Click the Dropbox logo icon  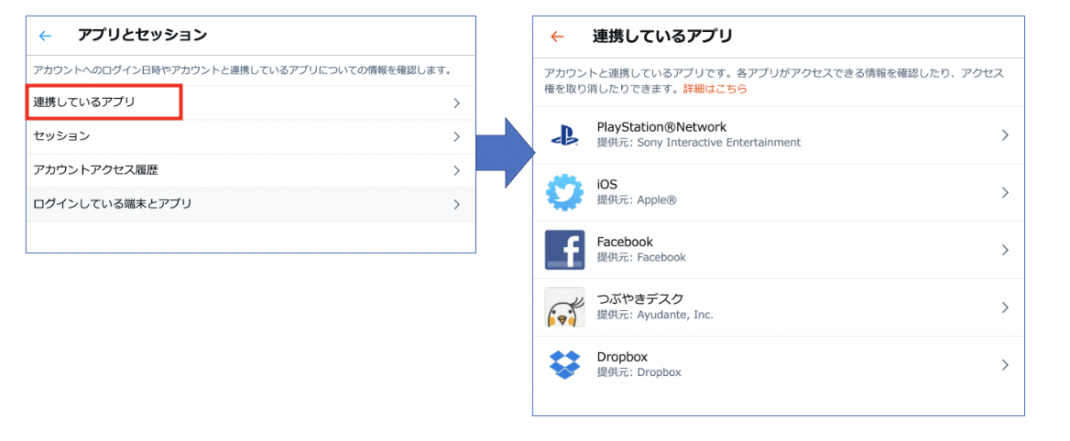point(564,365)
